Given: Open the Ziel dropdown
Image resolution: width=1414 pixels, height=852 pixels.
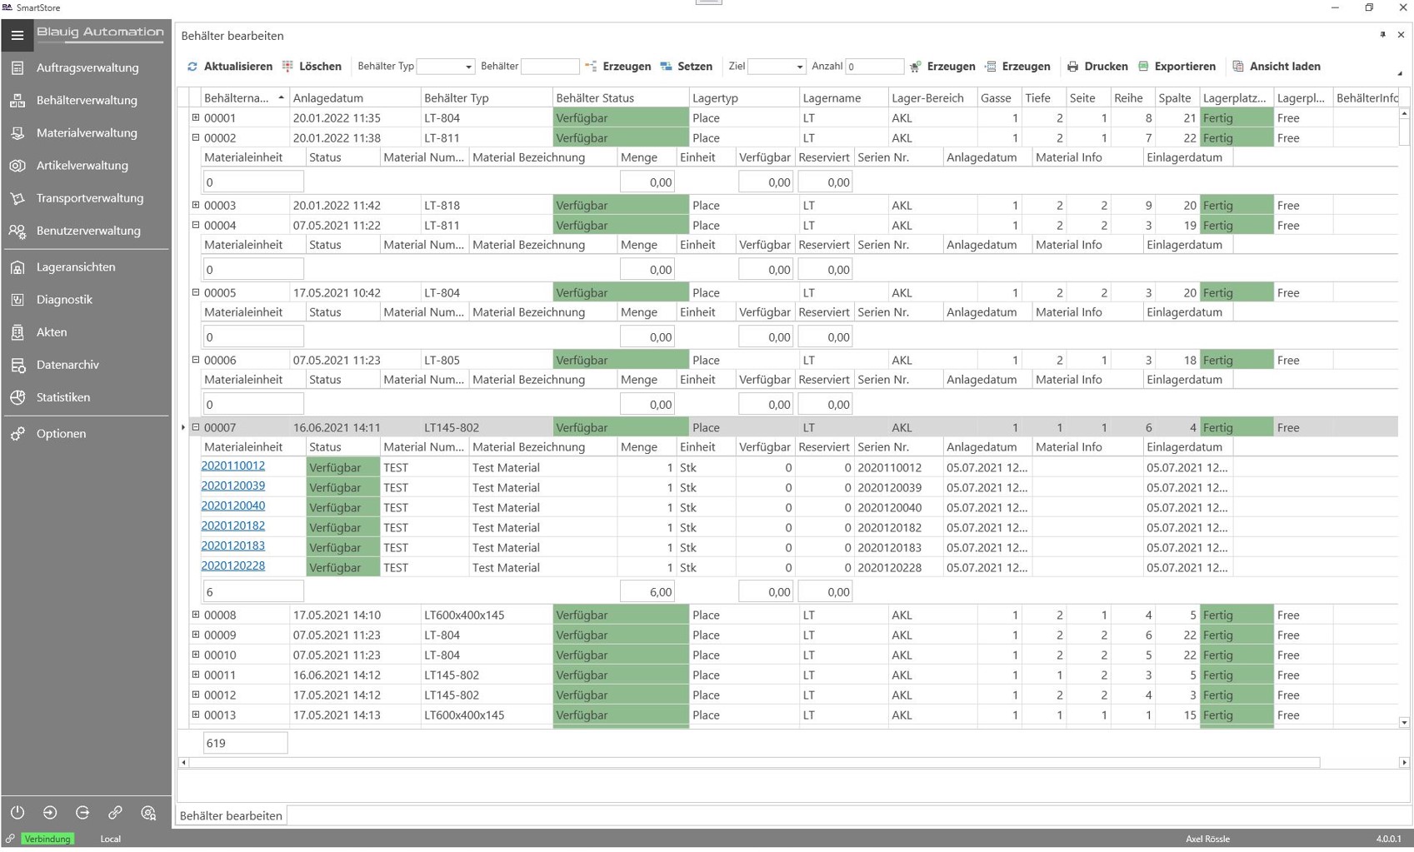Looking at the screenshot, I should (799, 67).
